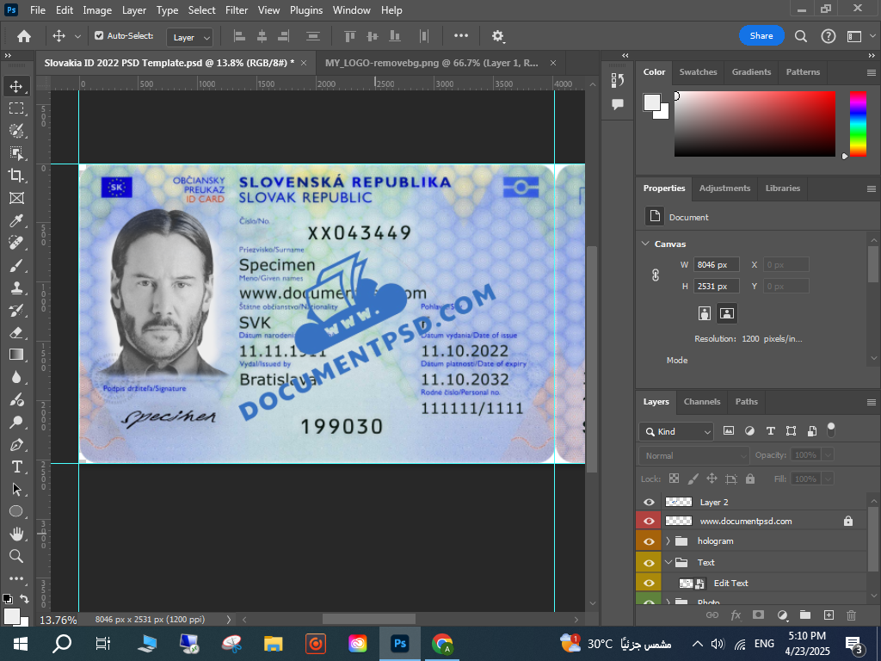The width and height of the screenshot is (881, 661).
Task: Select the Rectangular Marquee tool
Action: 16,108
